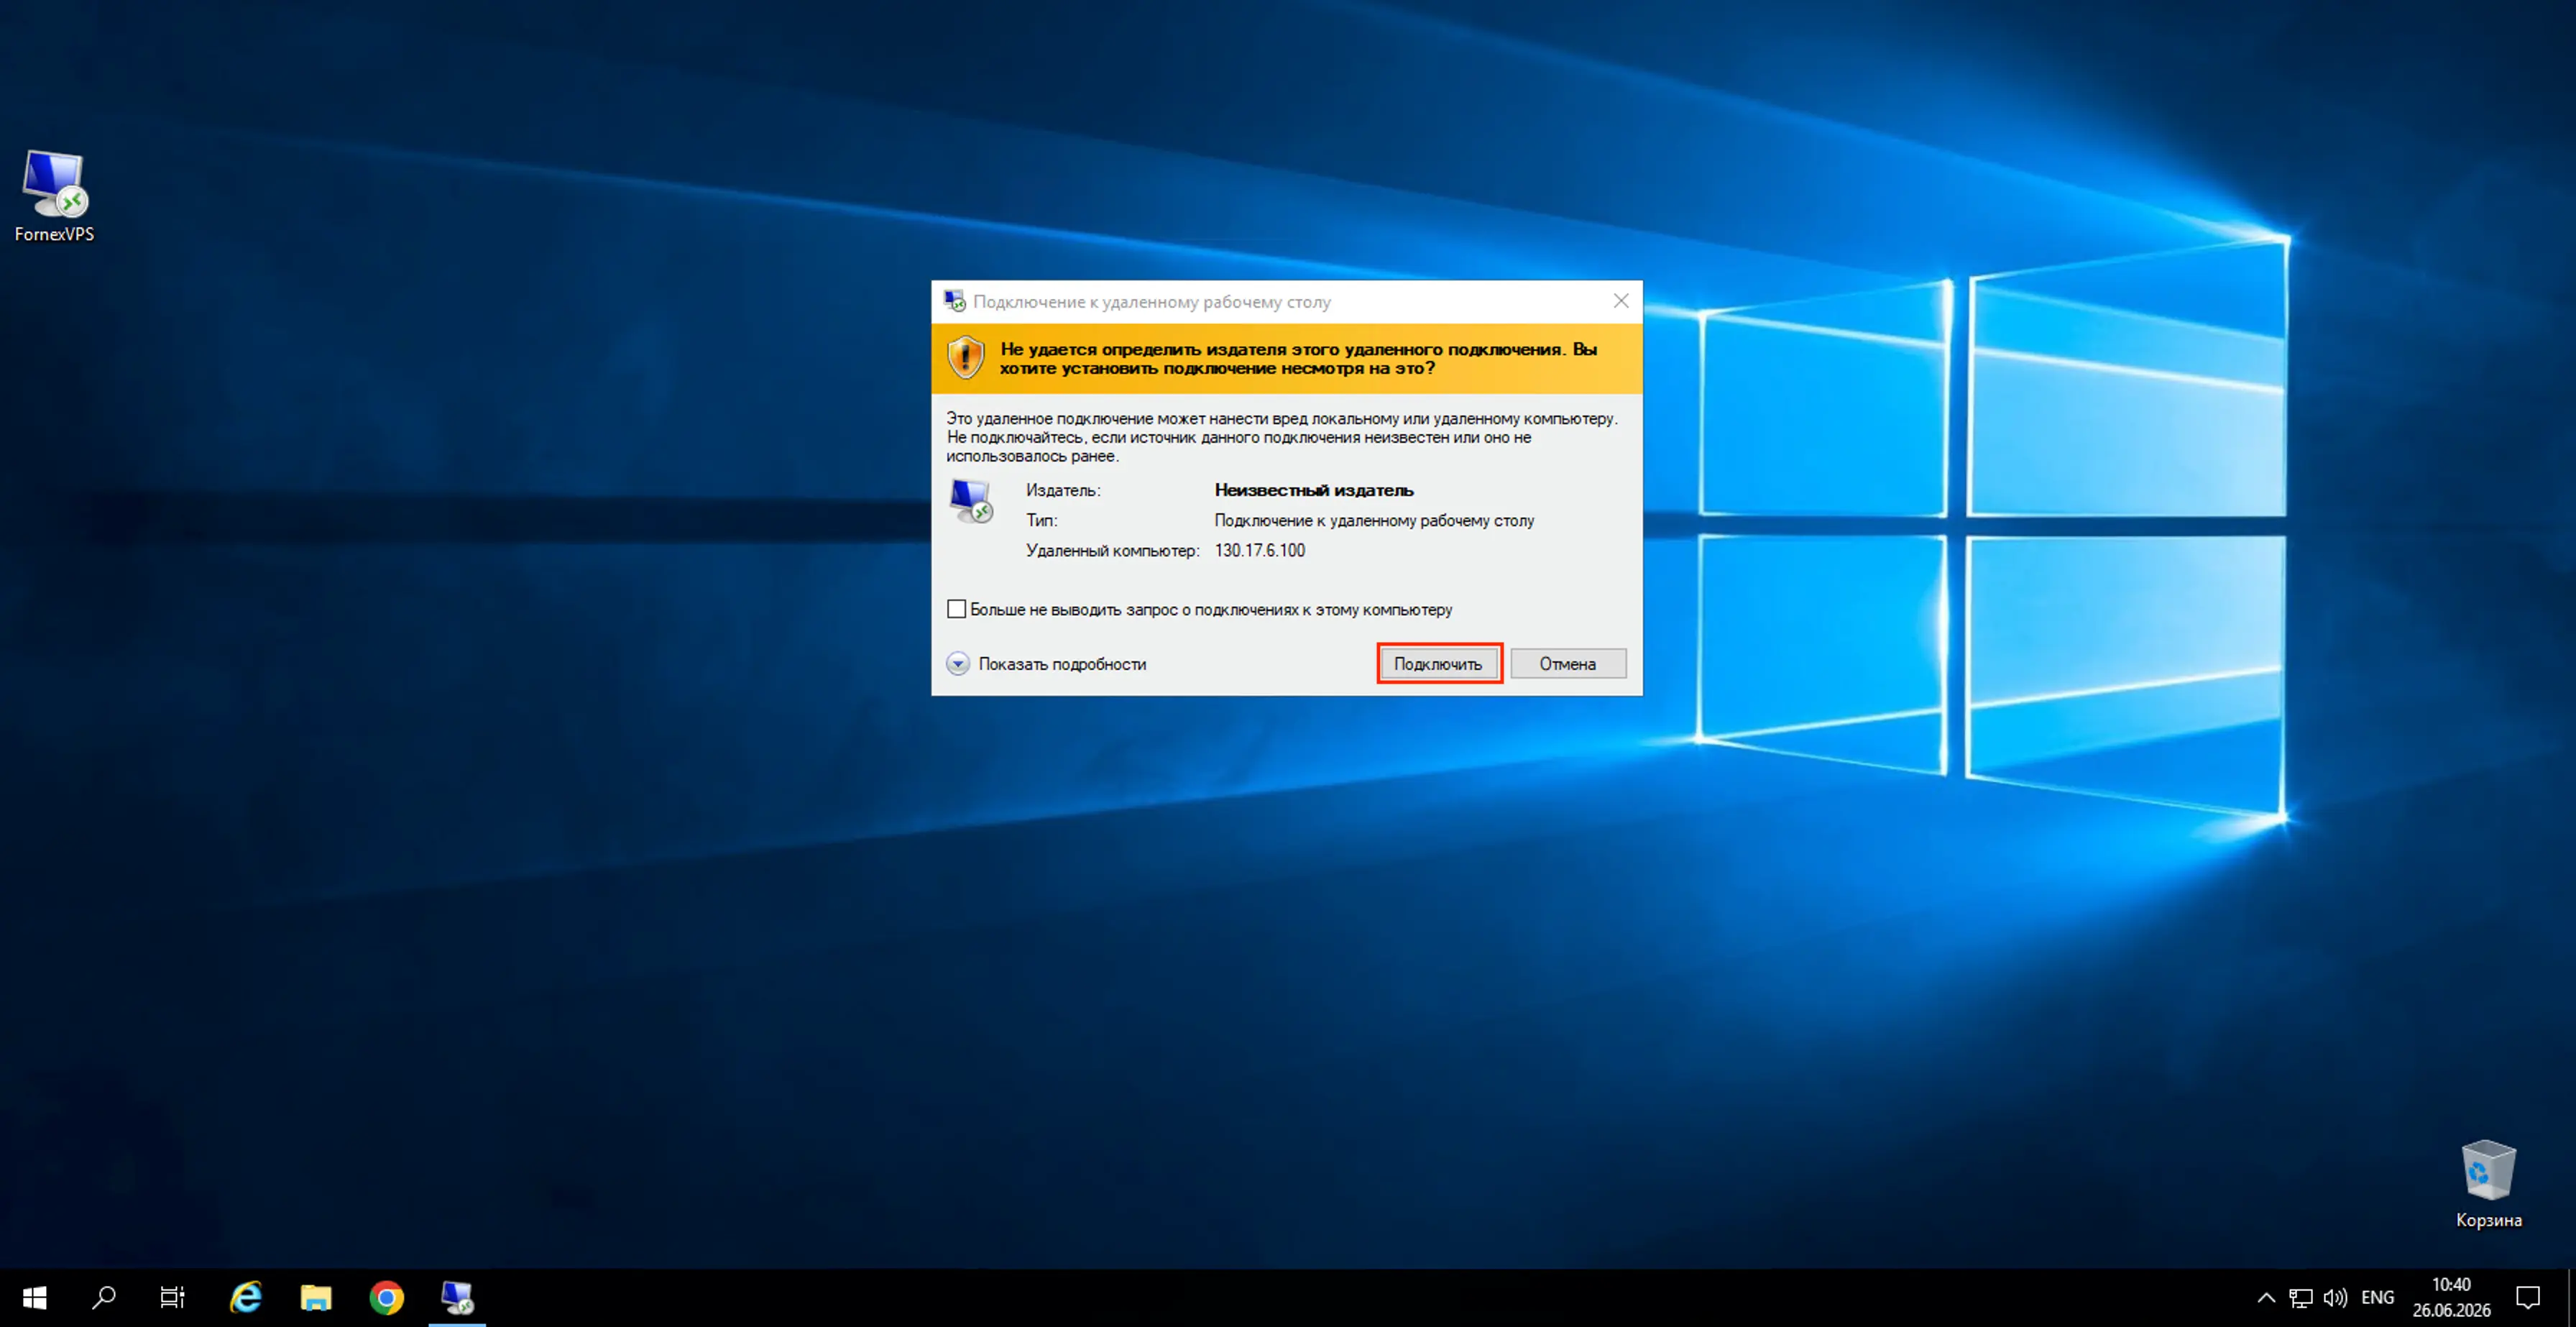This screenshot has width=2576, height=1327.
Task: Open taskbar search magnifier
Action: 104,1298
